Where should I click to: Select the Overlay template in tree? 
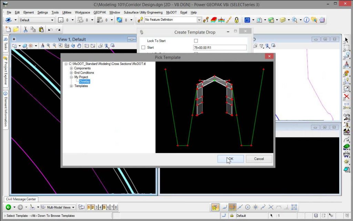coord(85,81)
